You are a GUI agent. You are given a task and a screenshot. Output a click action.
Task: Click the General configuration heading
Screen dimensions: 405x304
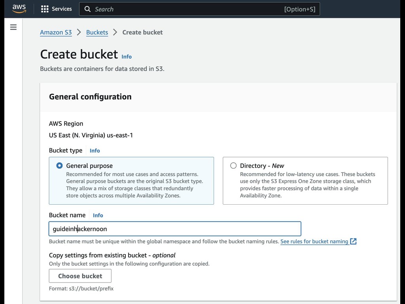90,97
